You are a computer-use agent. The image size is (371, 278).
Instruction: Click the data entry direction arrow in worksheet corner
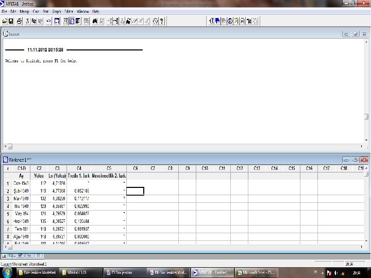(x=8, y=168)
